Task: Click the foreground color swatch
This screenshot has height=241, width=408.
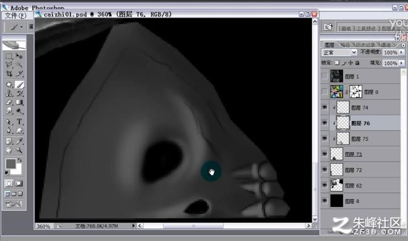Action: 11,164
